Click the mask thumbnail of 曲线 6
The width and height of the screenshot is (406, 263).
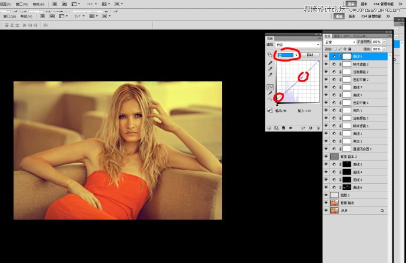point(347,187)
